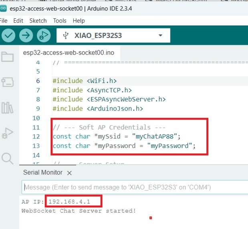Start Debugging with the bug-play button
The width and height of the screenshot is (248, 229).
44,35
